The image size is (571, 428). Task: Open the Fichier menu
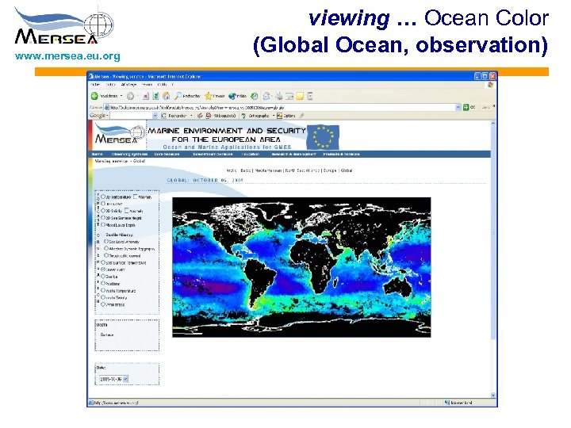(x=95, y=85)
